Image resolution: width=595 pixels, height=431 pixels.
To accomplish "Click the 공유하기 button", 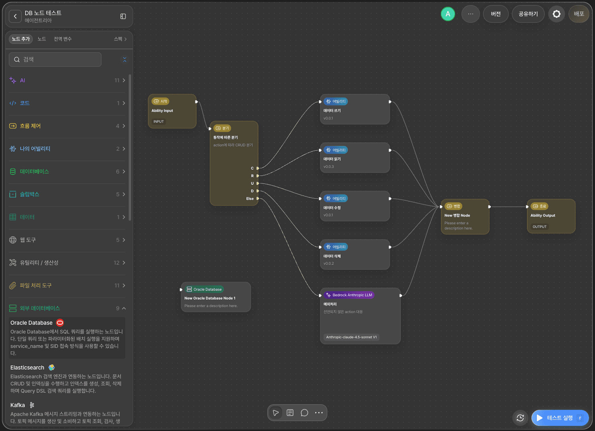I will [x=528, y=14].
